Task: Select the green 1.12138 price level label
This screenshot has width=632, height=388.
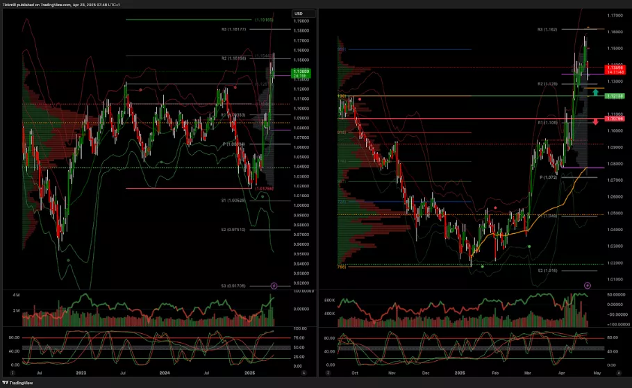Action: tap(615, 96)
